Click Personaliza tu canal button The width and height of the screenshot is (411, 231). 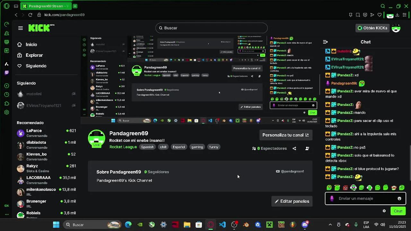coord(285,135)
